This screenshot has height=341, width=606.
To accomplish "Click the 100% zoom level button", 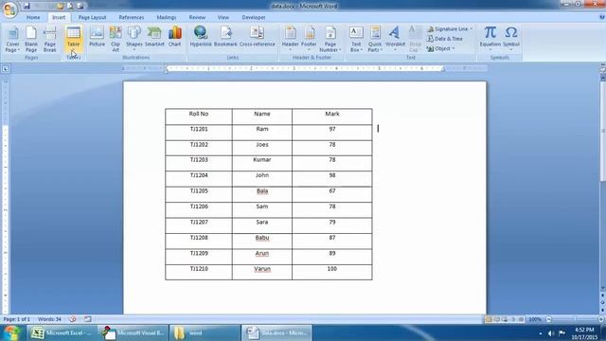I will tap(535, 319).
